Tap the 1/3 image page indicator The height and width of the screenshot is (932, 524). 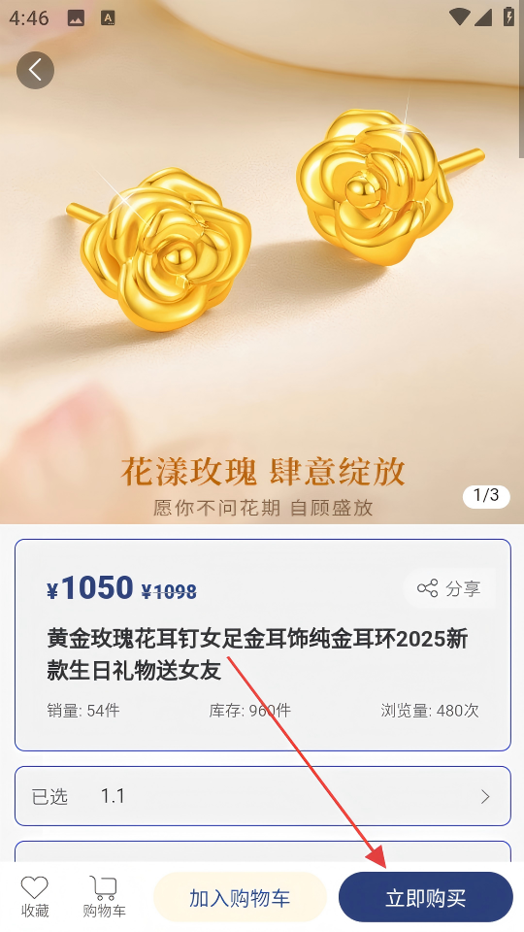(x=486, y=495)
